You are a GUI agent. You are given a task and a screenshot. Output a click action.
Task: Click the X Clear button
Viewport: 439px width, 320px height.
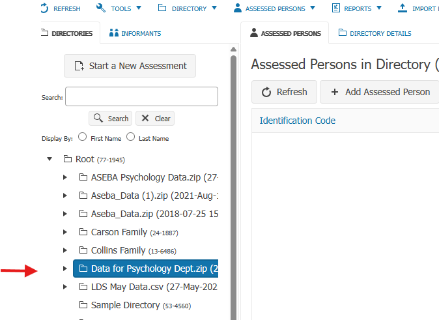coord(155,118)
